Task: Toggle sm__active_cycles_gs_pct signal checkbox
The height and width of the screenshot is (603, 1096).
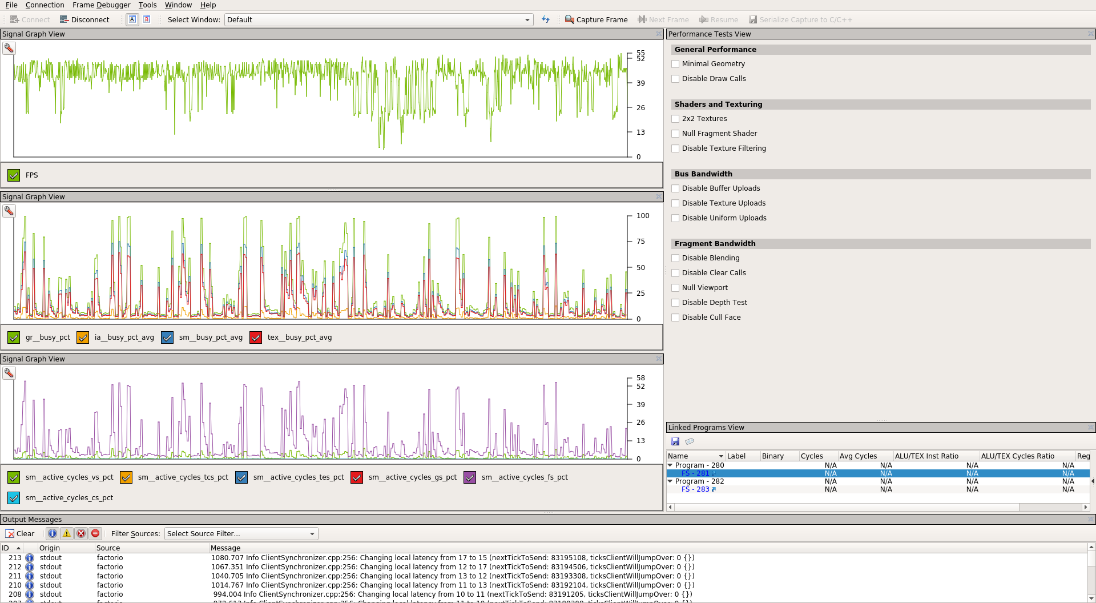Action: [x=357, y=477]
